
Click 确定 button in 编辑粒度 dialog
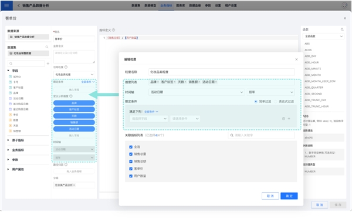point(289,196)
